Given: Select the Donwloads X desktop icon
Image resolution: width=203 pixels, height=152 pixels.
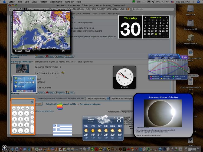Looking at the screenshot, I should [191, 39].
